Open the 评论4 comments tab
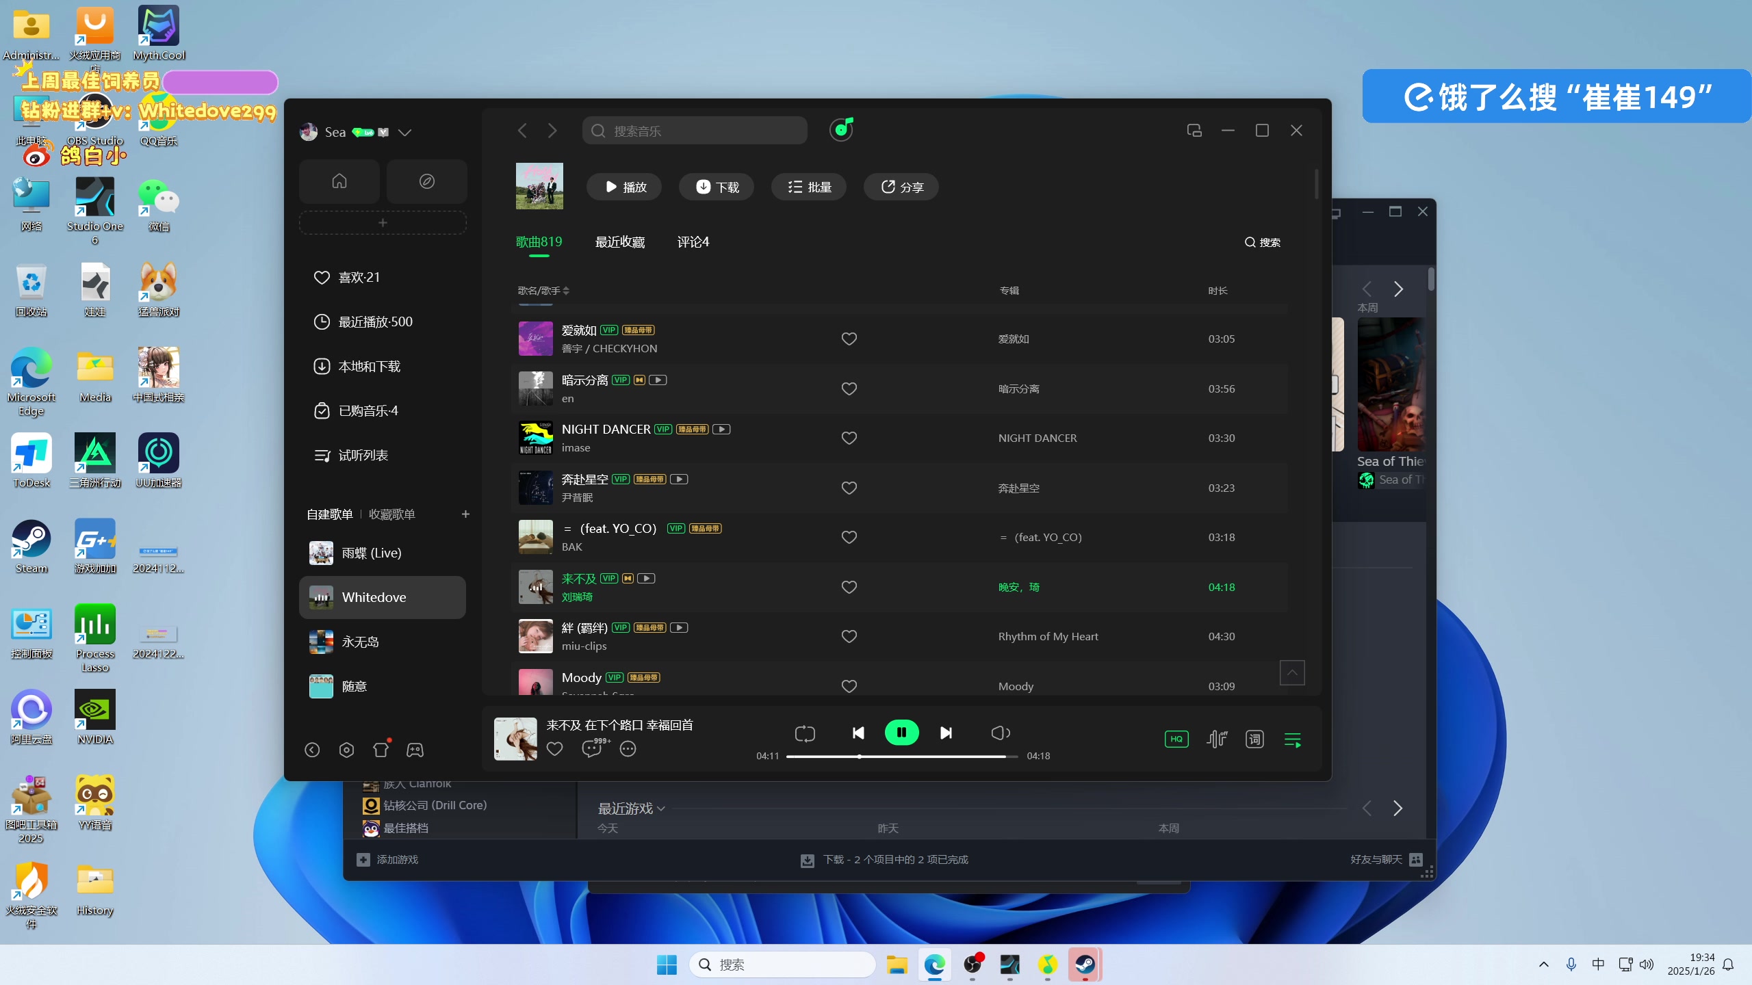The width and height of the screenshot is (1752, 985). click(693, 242)
